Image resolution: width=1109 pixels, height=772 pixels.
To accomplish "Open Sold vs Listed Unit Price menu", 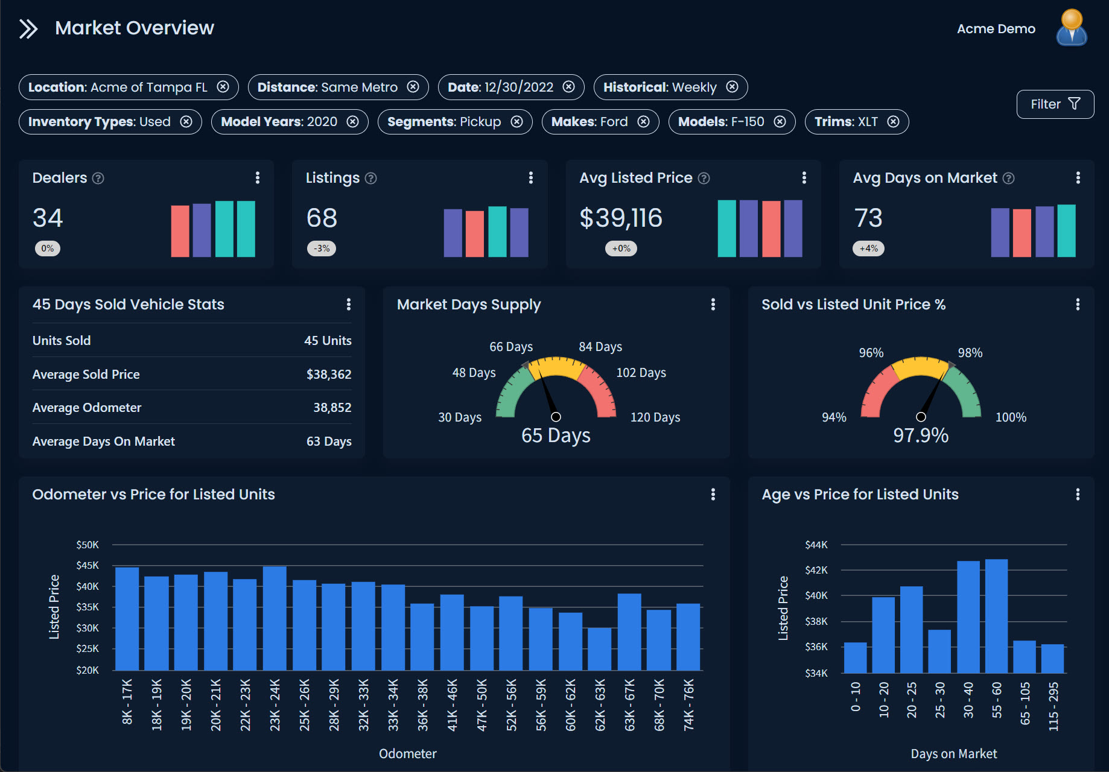I will pyautogui.click(x=1077, y=305).
